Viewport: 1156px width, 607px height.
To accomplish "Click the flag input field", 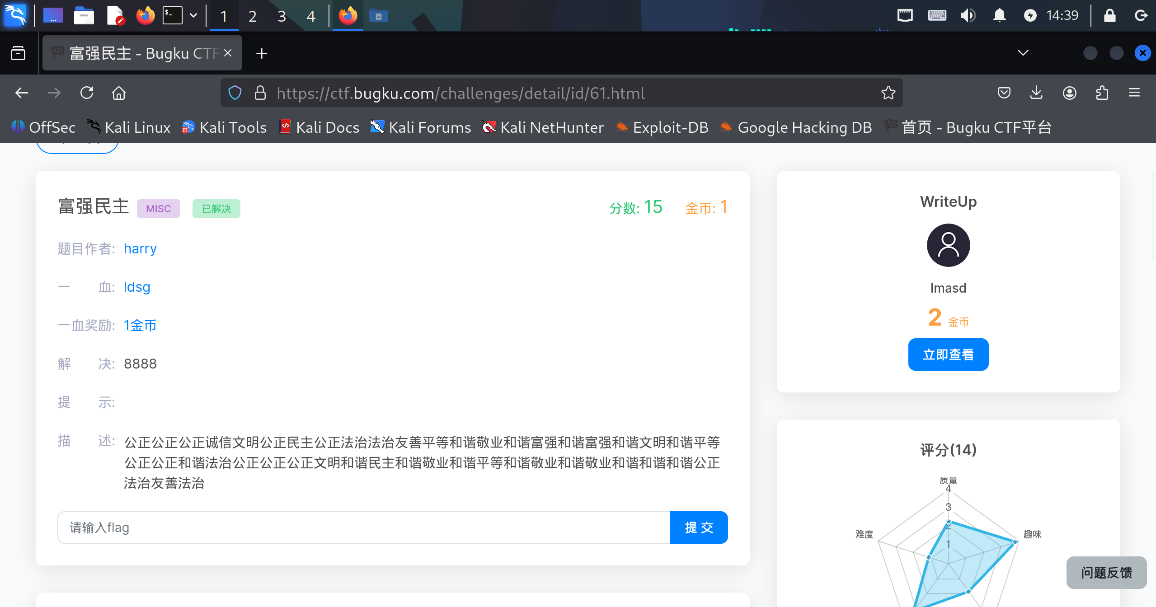I will (364, 528).
